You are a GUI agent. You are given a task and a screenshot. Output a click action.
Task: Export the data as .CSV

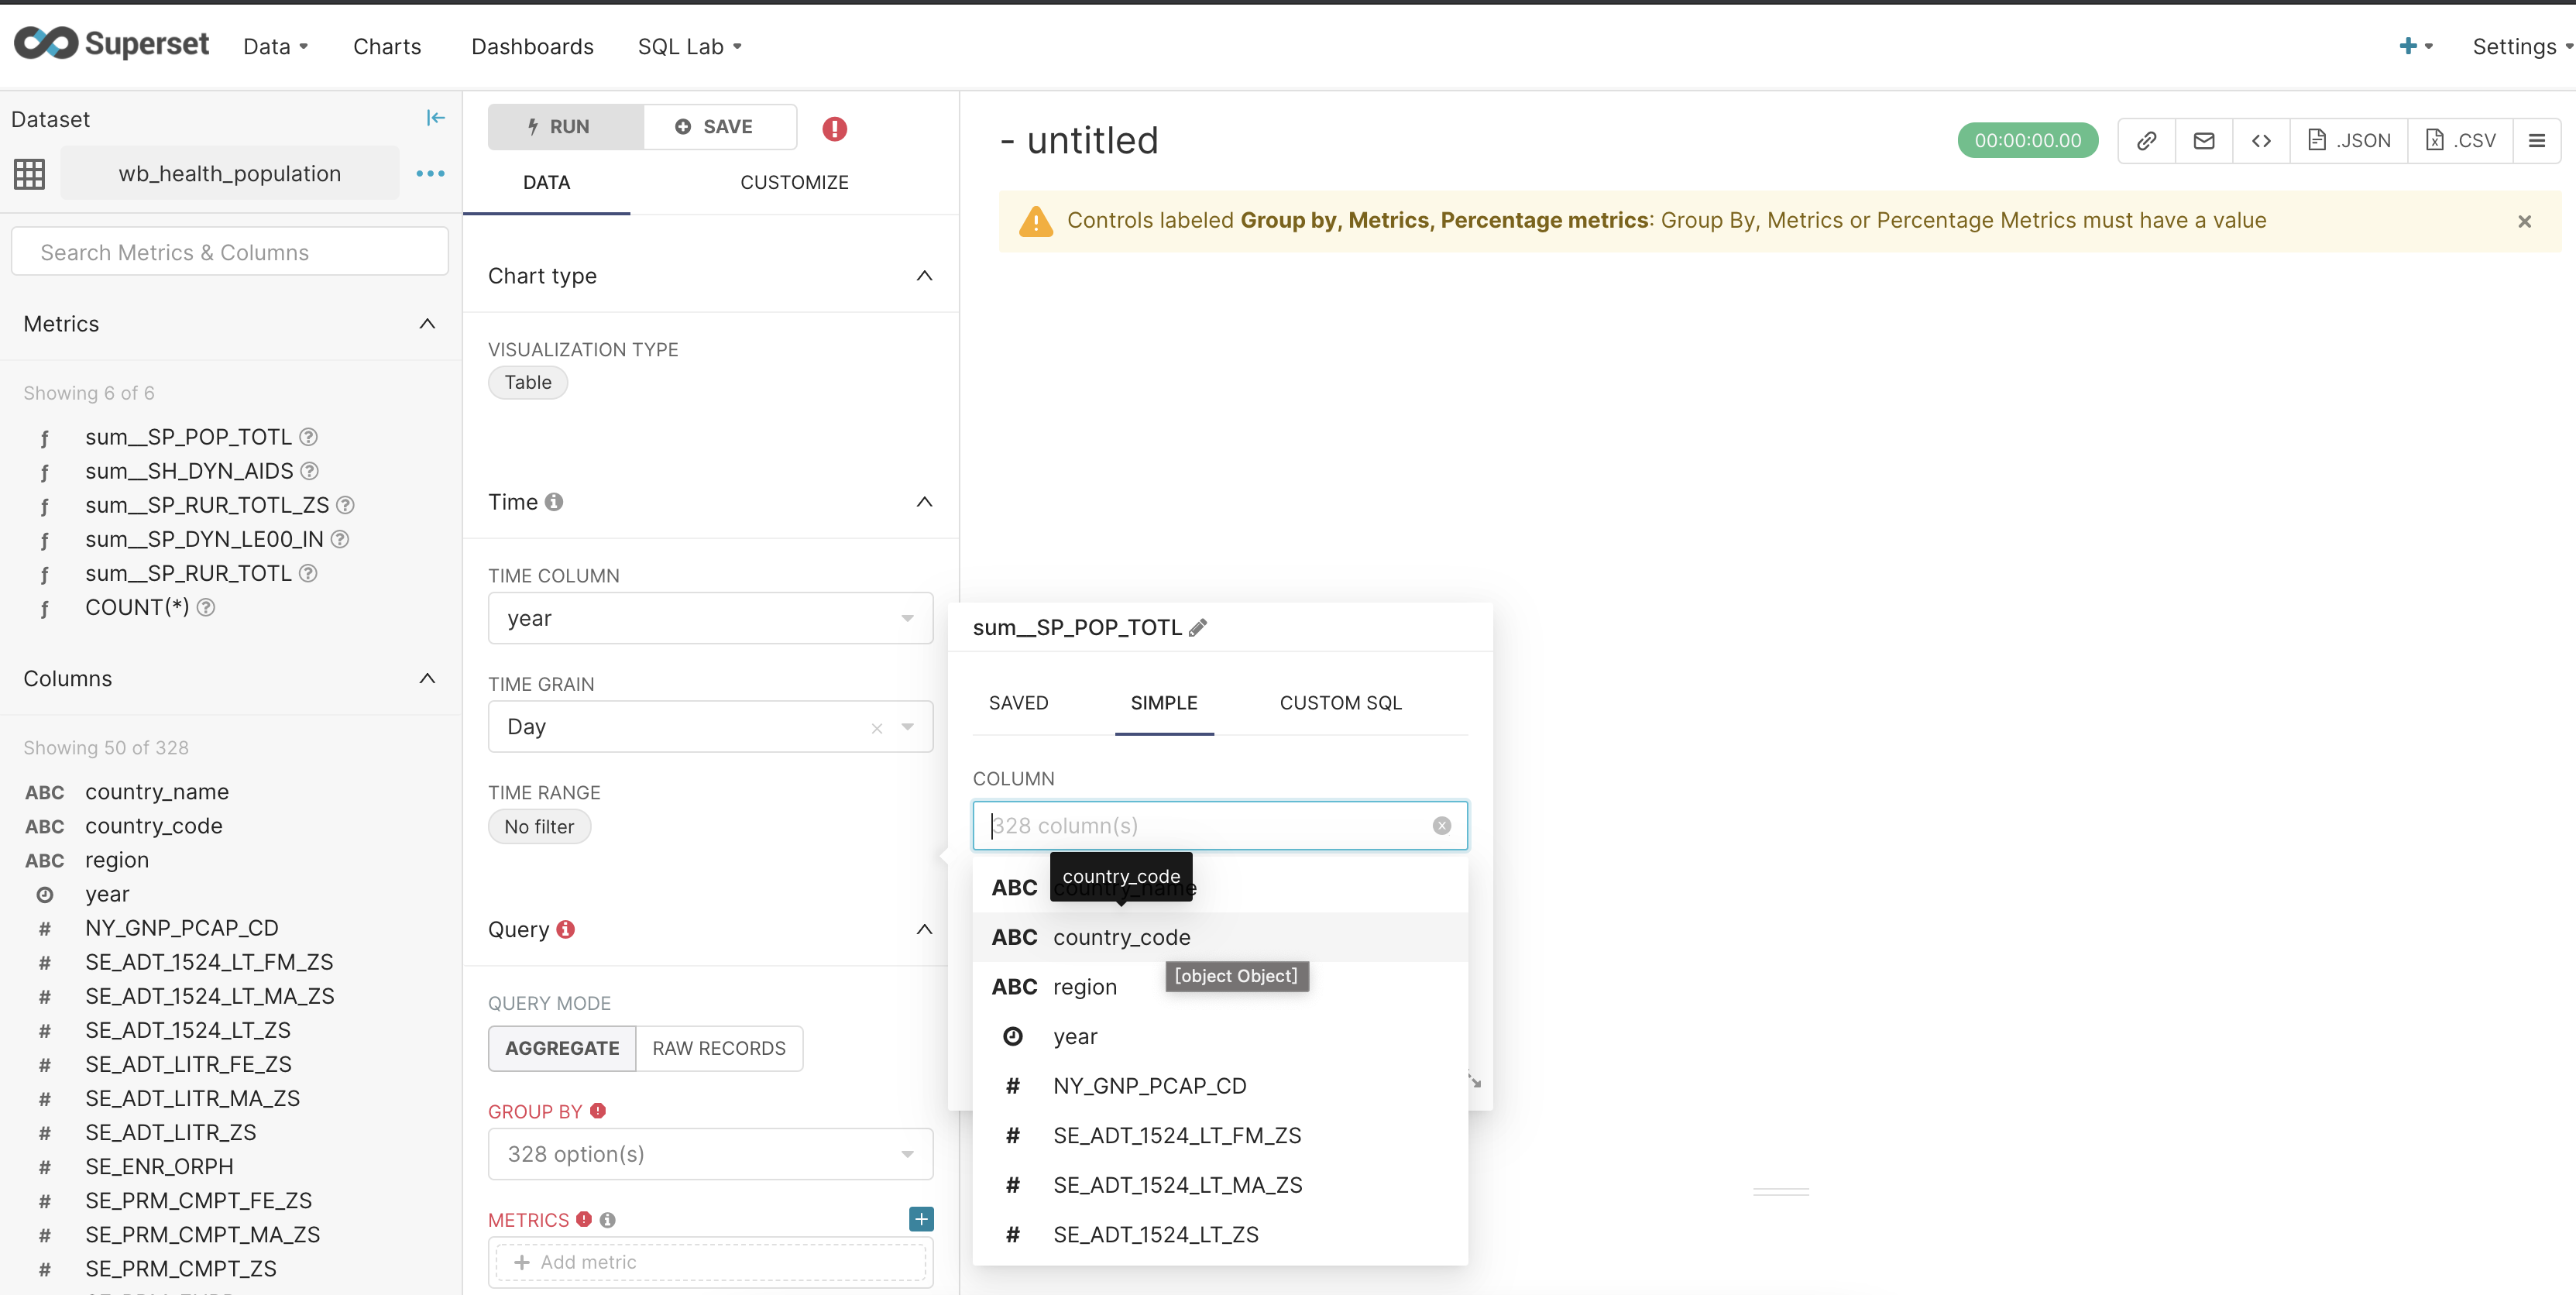tap(2460, 140)
